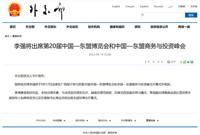Open the 资料 navigation menu item
This screenshot has height=135, width=200.
click(137, 27)
